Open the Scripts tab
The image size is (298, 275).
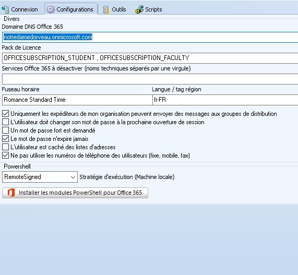(149, 9)
